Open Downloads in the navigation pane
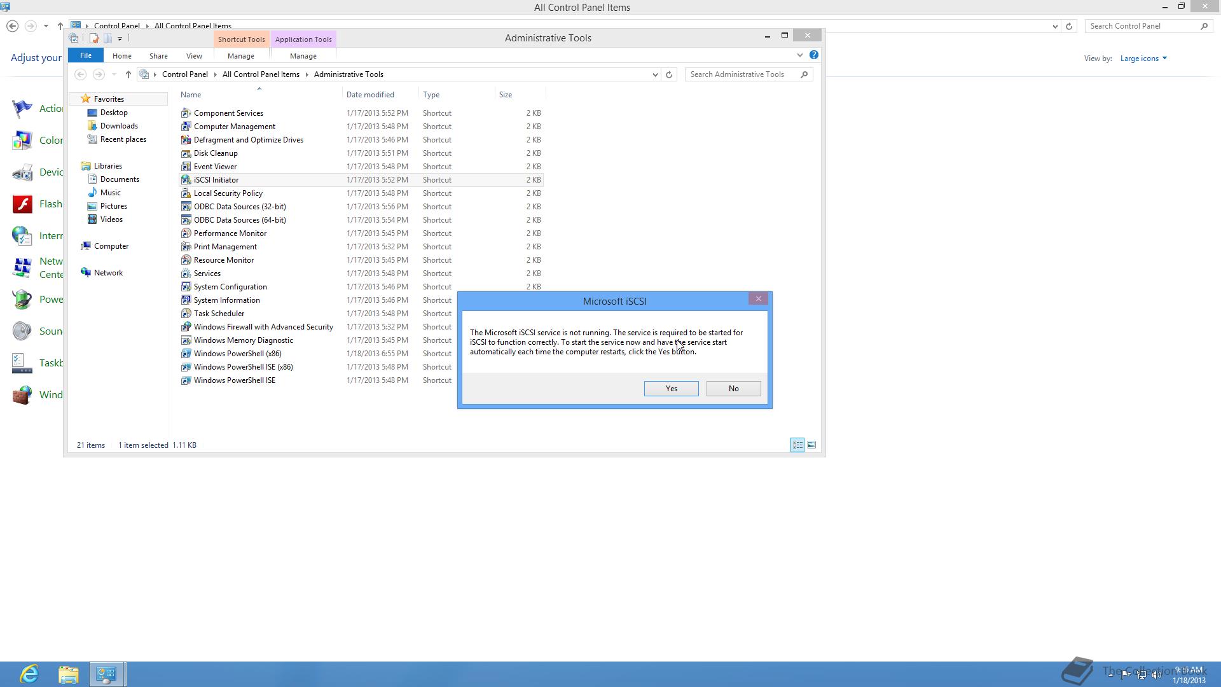 [119, 126]
